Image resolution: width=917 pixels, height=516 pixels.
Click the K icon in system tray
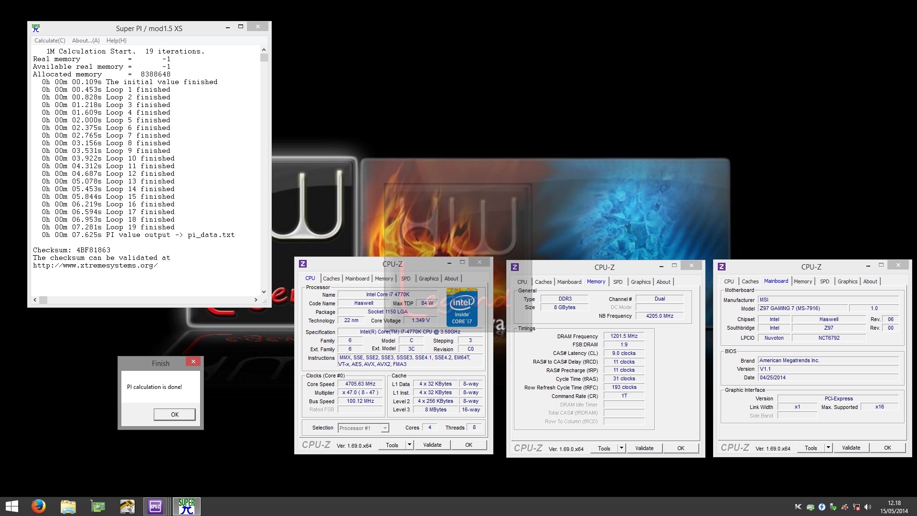(798, 507)
